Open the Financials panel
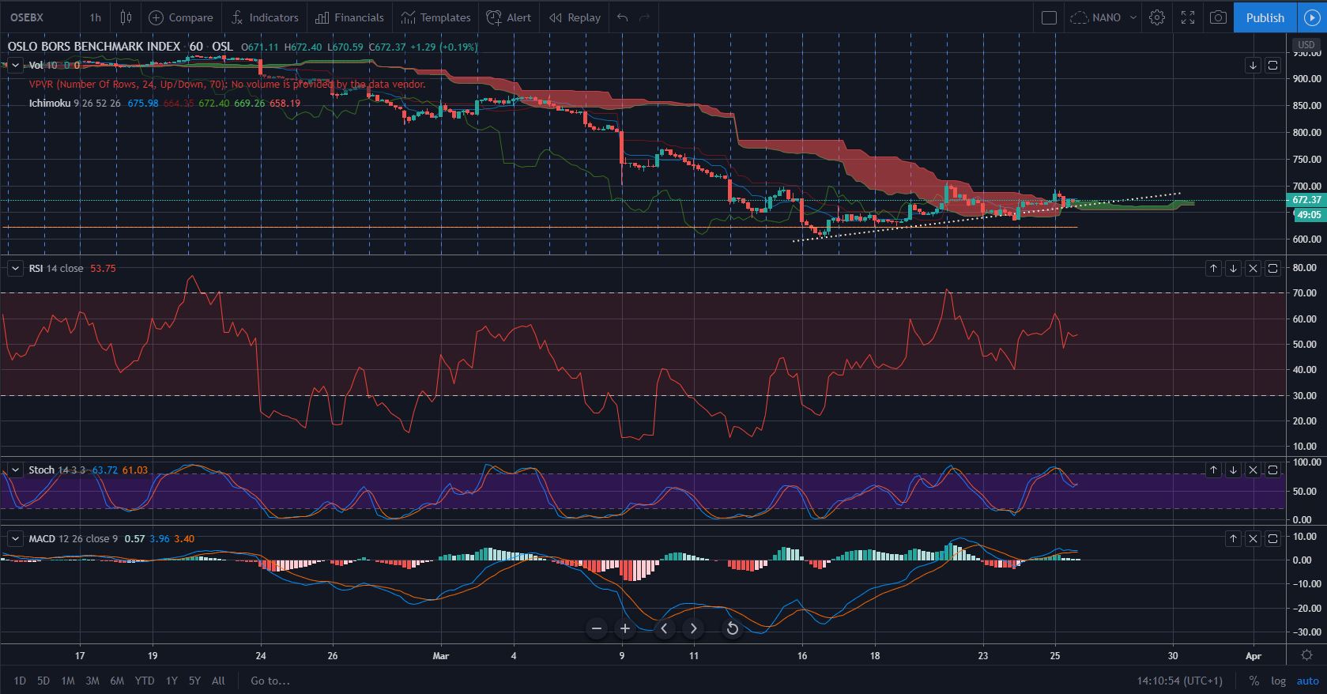Screen dimensions: 1327x694 (x=349, y=17)
